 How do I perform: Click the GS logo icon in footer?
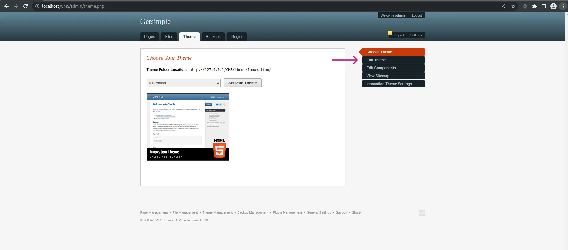pyautogui.click(x=422, y=213)
